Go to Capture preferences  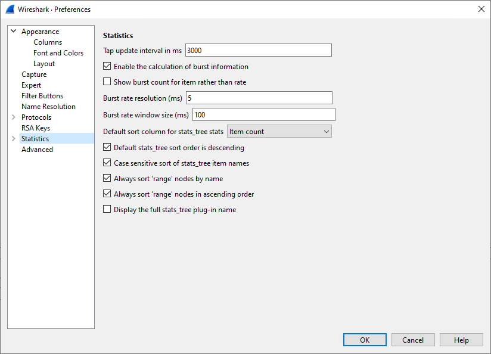pos(34,74)
